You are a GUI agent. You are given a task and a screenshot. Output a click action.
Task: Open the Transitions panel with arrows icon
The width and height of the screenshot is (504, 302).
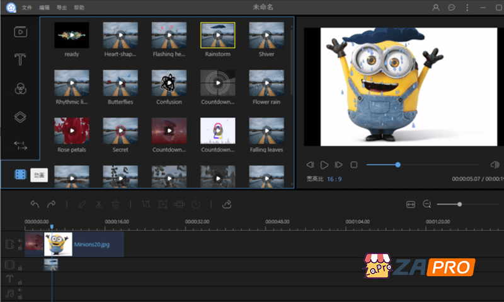(x=20, y=146)
